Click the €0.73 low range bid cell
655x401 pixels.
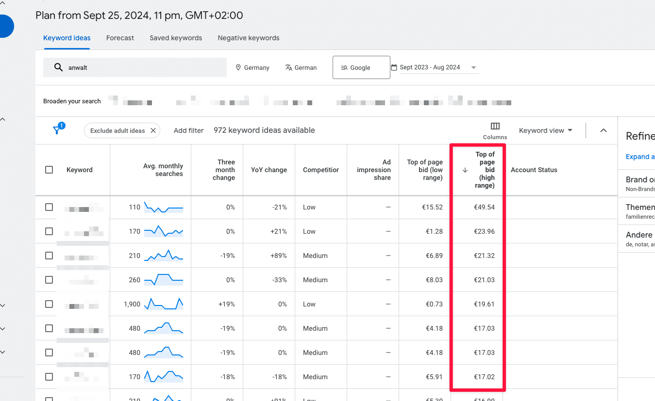pos(435,304)
